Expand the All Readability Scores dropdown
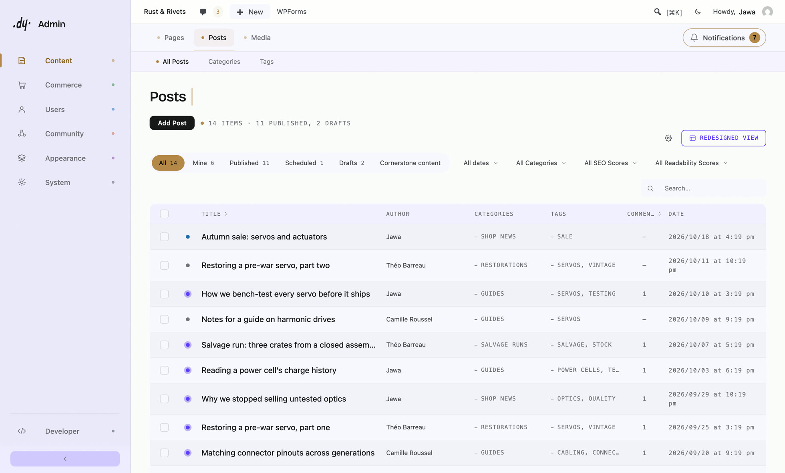Viewport: 785px width, 473px height. pos(691,163)
